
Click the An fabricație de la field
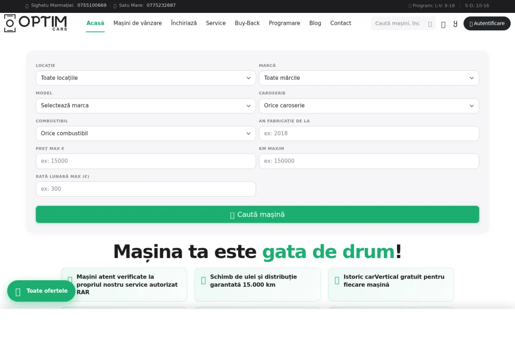tap(369, 134)
